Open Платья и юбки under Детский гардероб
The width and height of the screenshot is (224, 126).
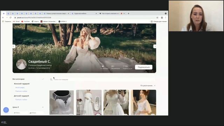click(21, 99)
